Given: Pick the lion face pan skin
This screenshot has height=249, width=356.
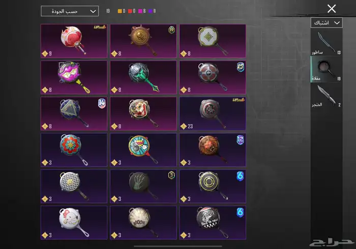Looking at the screenshot, I should (x=213, y=150).
